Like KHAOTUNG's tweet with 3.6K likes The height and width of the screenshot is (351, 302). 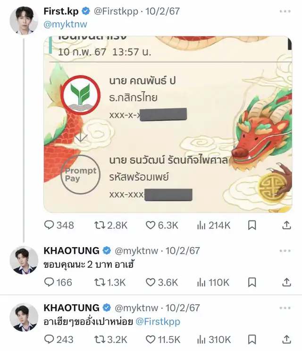point(151,282)
